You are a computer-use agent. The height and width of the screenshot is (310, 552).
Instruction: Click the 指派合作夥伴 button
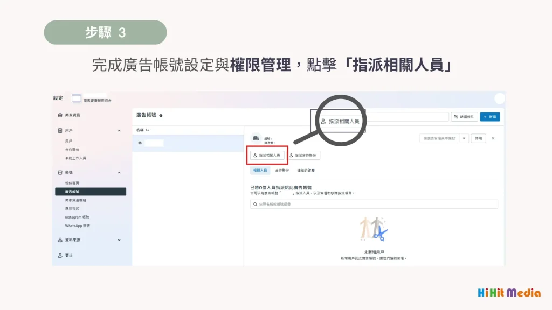tap(303, 155)
